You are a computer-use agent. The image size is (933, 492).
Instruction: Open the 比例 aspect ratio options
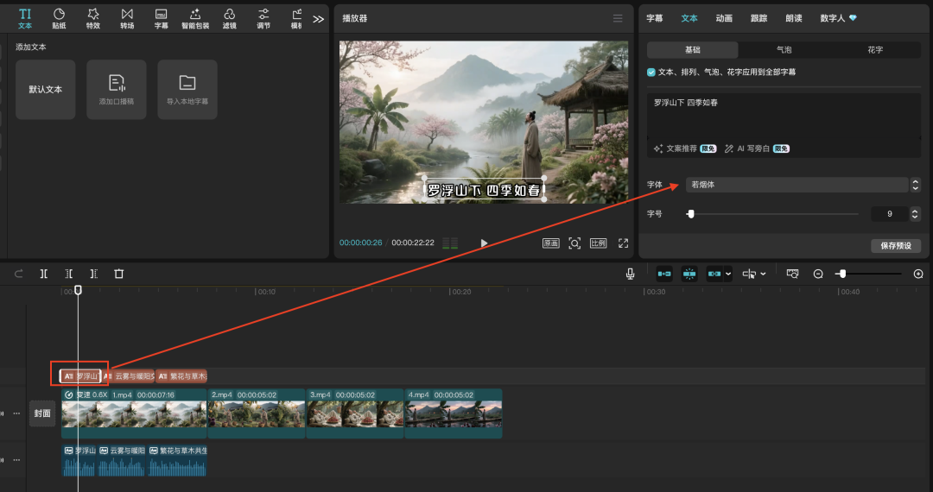pyautogui.click(x=598, y=243)
